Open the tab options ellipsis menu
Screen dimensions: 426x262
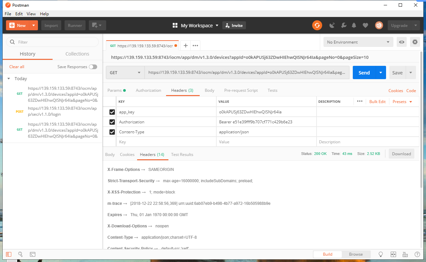(x=195, y=46)
